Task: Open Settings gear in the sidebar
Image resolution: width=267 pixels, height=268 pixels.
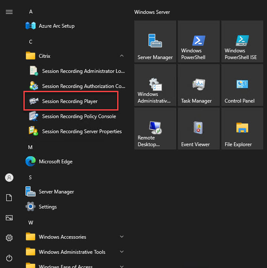Action: click(9, 238)
